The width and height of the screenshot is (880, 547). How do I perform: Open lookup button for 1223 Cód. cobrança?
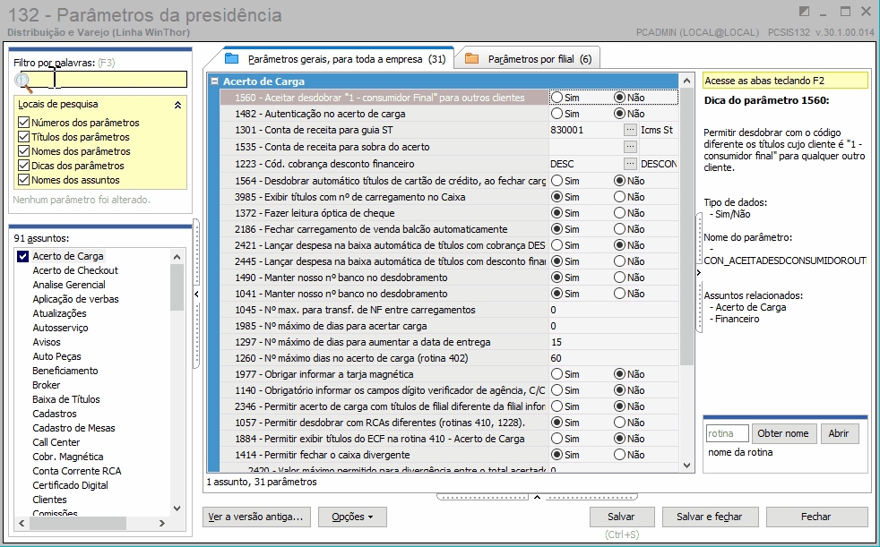[630, 164]
